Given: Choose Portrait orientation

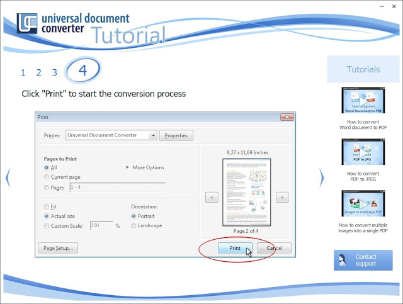Looking at the screenshot, I should (133, 216).
